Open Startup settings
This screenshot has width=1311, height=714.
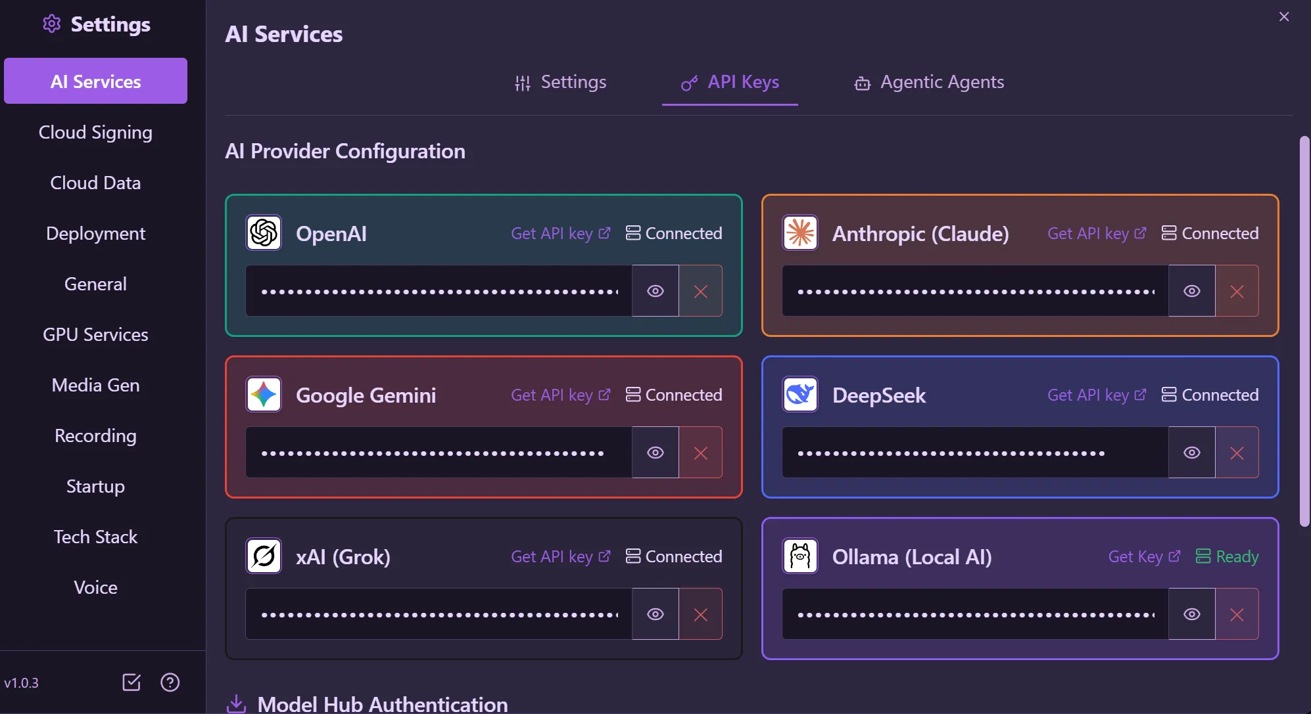[95, 486]
